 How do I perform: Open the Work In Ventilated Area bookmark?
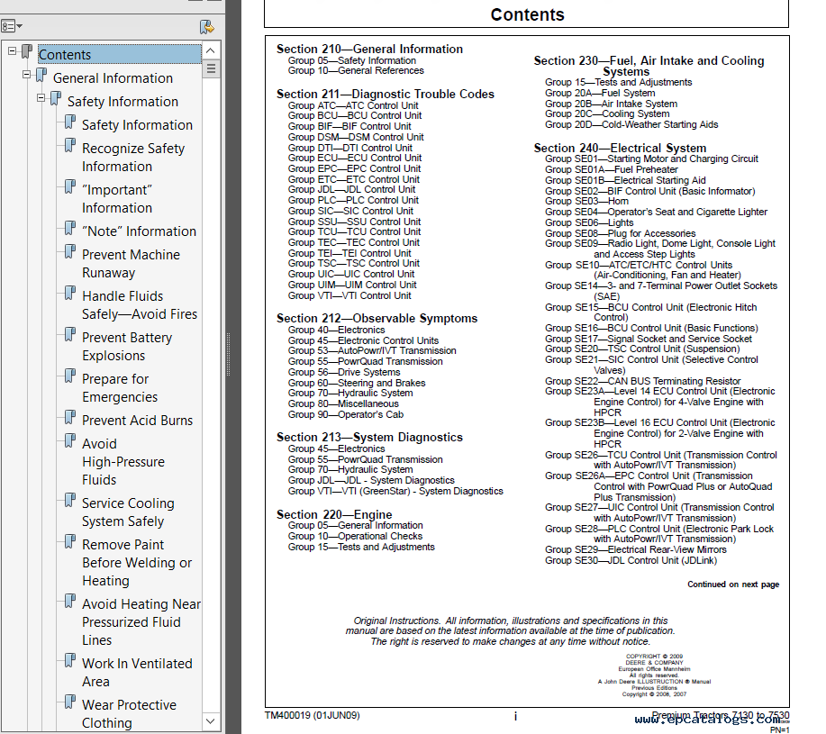tap(137, 673)
